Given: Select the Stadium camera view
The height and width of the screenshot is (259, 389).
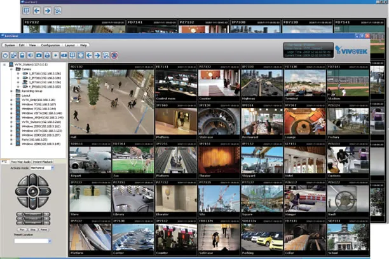Looking at the screenshot, I should tap(348, 83).
